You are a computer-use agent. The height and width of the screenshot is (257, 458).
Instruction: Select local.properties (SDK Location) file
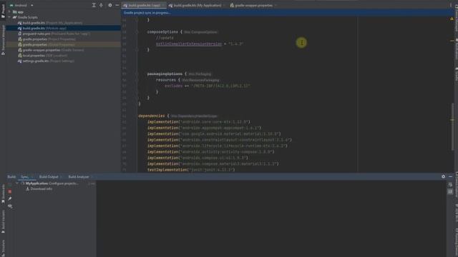42,56
